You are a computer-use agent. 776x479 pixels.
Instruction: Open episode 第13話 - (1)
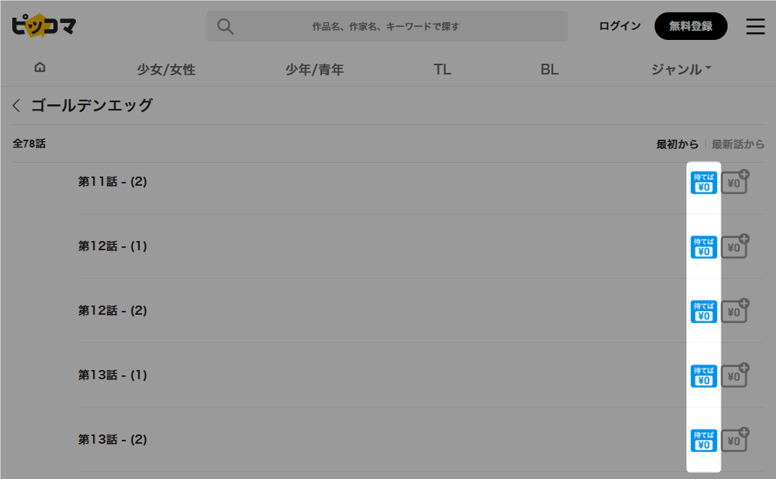(112, 375)
